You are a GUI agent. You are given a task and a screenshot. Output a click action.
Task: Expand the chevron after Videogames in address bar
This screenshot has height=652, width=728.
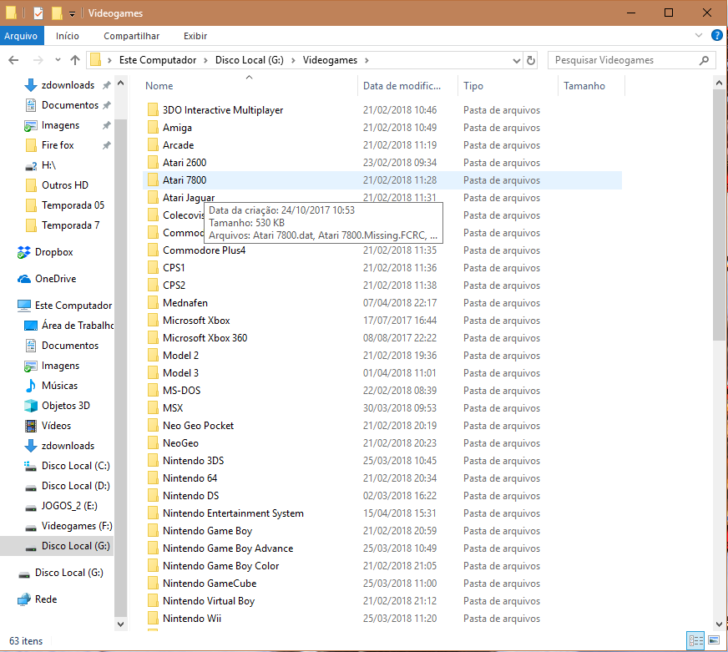point(367,60)
